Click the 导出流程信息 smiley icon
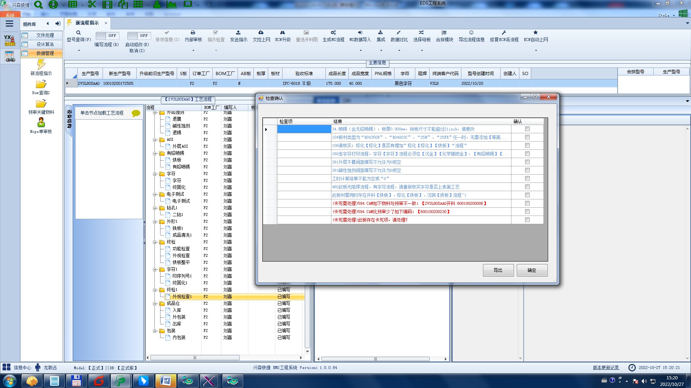Image resolution: width=691 pixels, height=388 pixels. (x=471, y=33)
